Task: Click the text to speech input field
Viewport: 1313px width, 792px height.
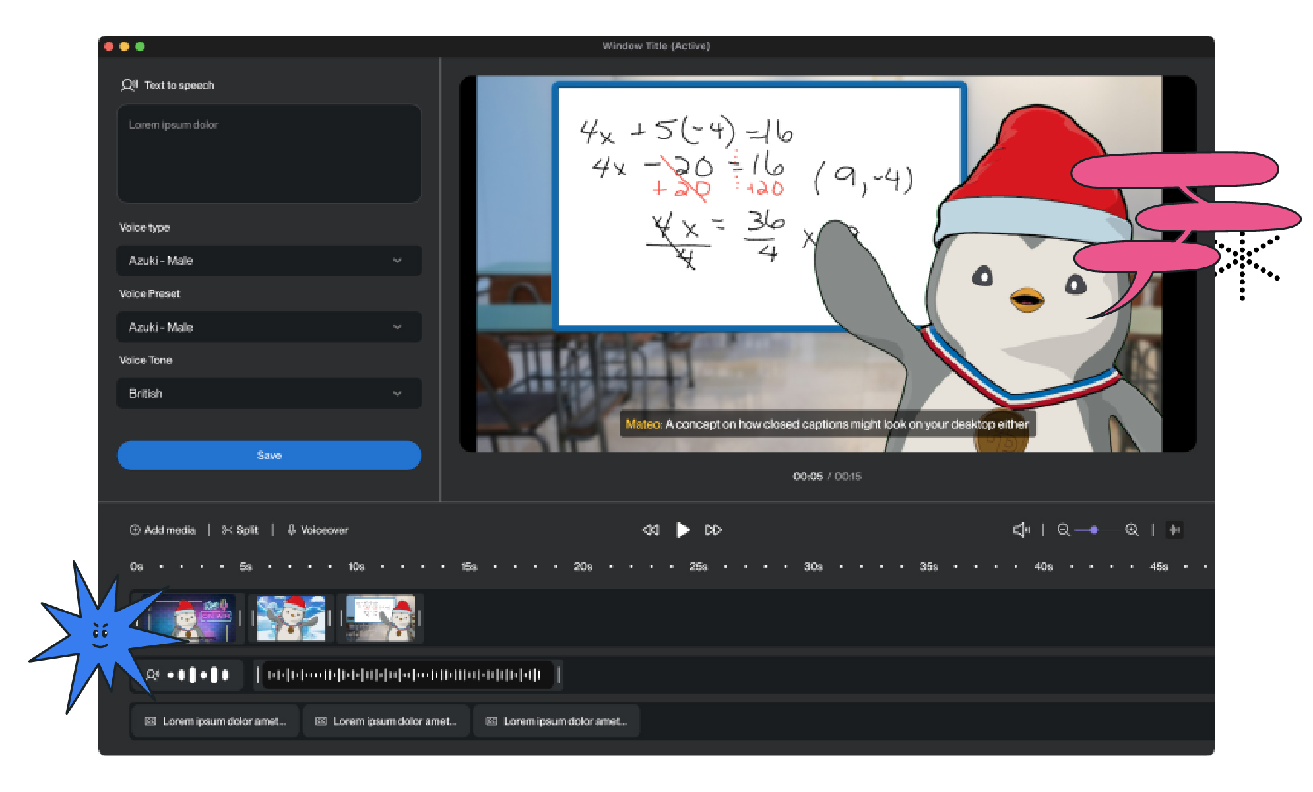Action: (269, 153)
